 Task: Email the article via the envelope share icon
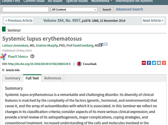coord(159,63)
